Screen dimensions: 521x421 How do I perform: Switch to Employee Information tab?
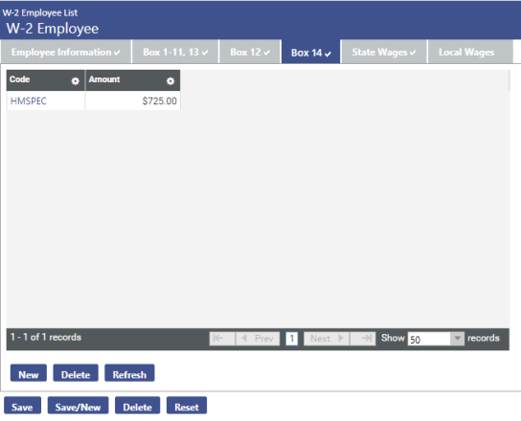(66, 52)
